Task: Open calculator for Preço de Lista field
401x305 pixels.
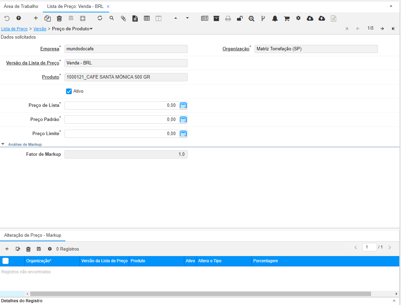Action: (x=183, y=105)
